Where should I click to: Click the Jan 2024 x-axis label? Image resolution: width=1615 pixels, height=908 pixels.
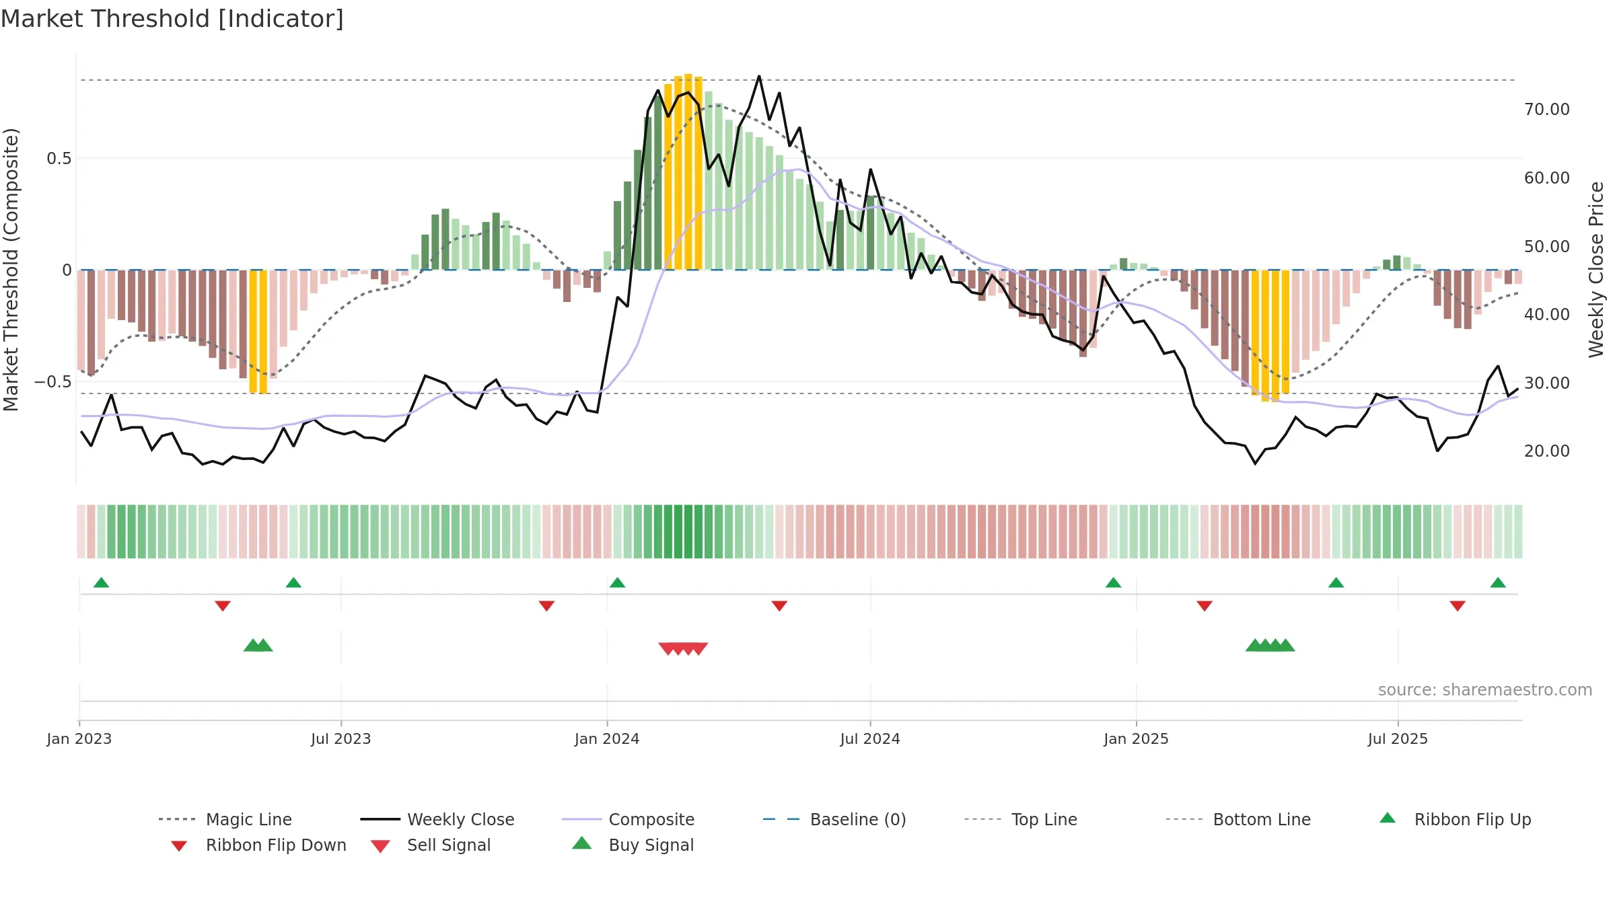(607, 739)
